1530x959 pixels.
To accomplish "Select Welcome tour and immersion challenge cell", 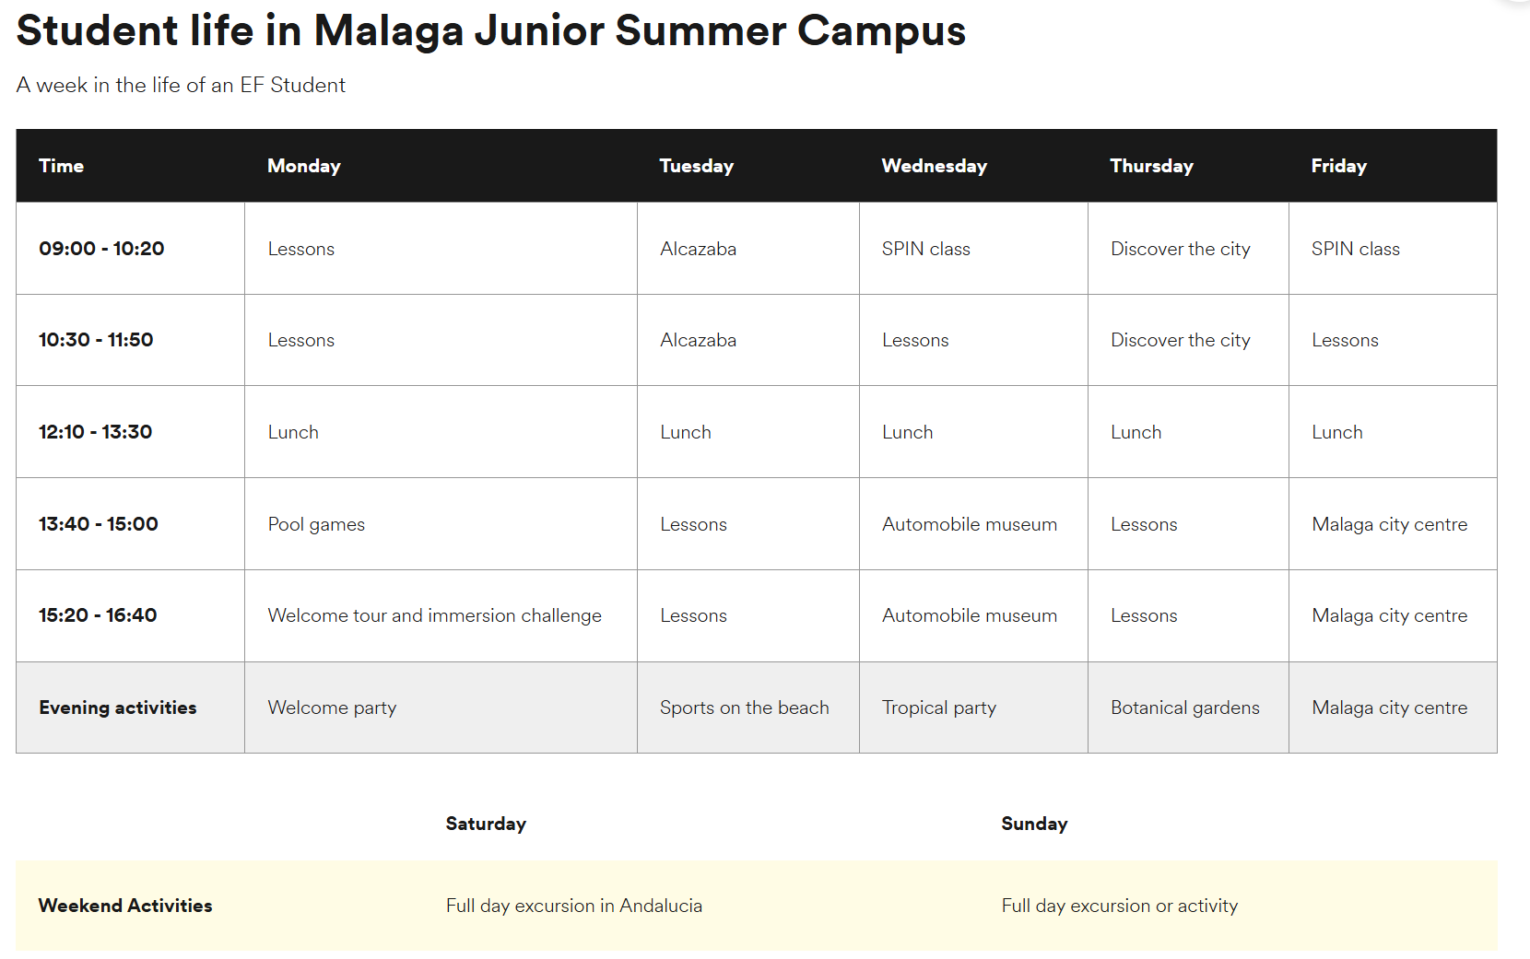I will click(434, 615).
